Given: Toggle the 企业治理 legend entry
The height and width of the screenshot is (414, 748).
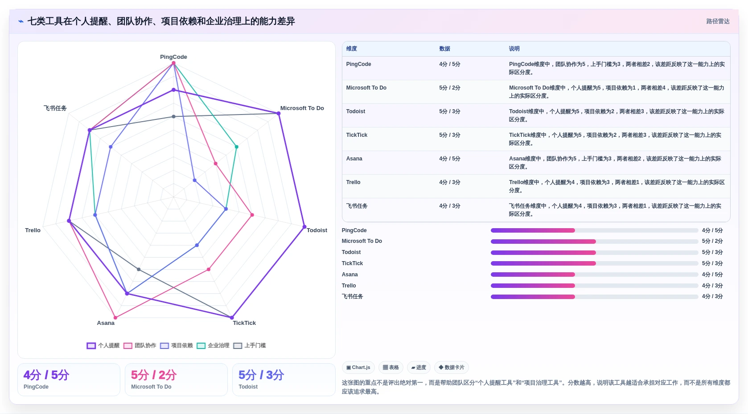Looking at the screenshot, I should point(213,345).
